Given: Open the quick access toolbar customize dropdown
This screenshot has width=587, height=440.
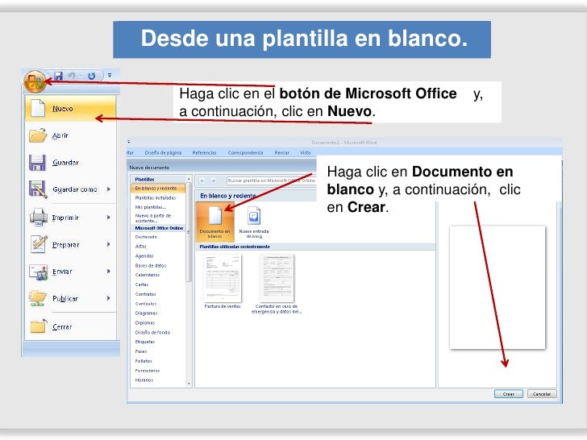Looking at the screenshot, I should point(110,75).
